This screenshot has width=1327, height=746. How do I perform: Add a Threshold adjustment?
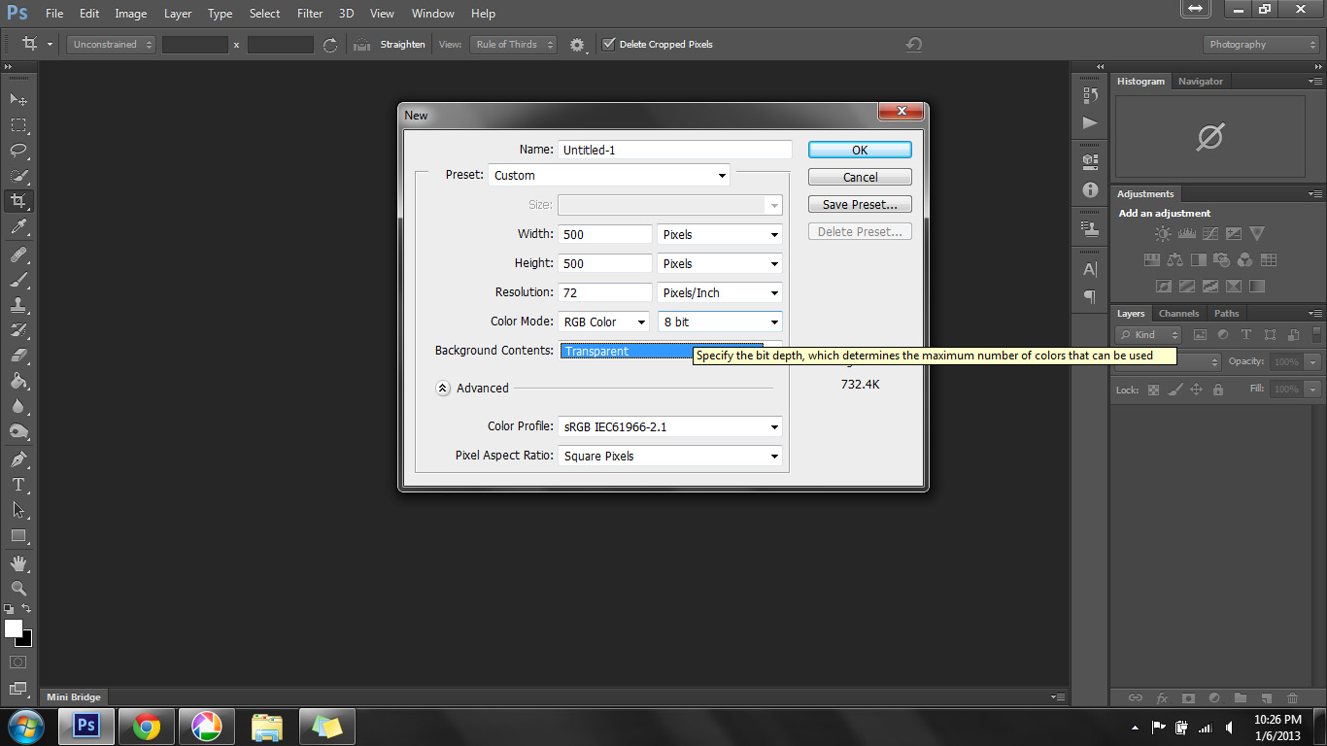pyautogui.click(x=1210, y=287)
